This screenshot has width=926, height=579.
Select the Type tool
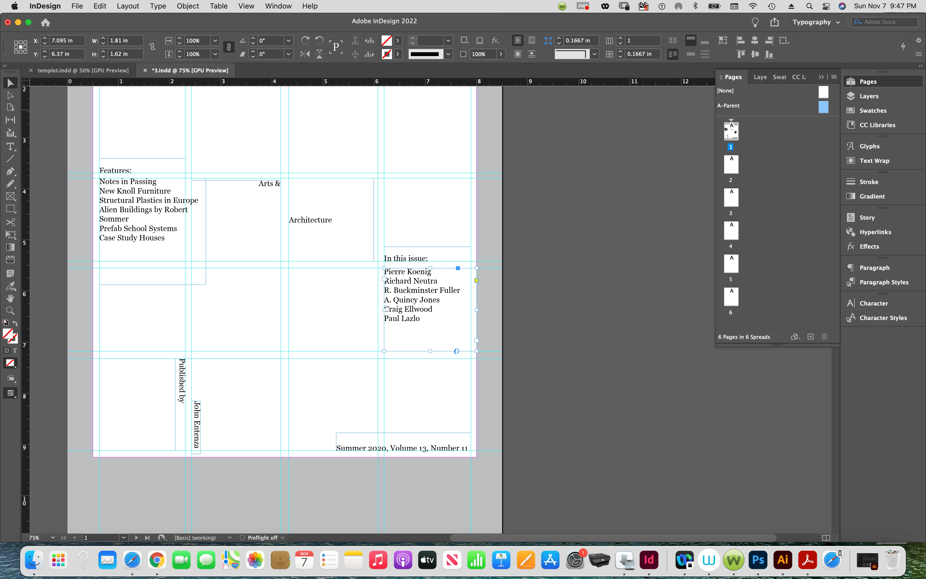[x=10, y=146]
